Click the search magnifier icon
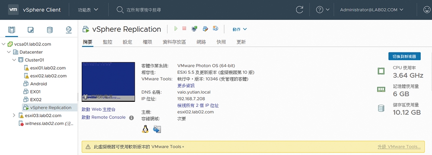Screen dimensions: 432x155 [120, 10]
